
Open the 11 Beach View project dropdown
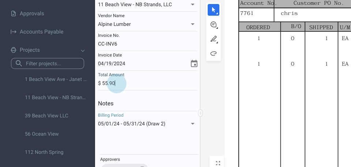[193, 5]
